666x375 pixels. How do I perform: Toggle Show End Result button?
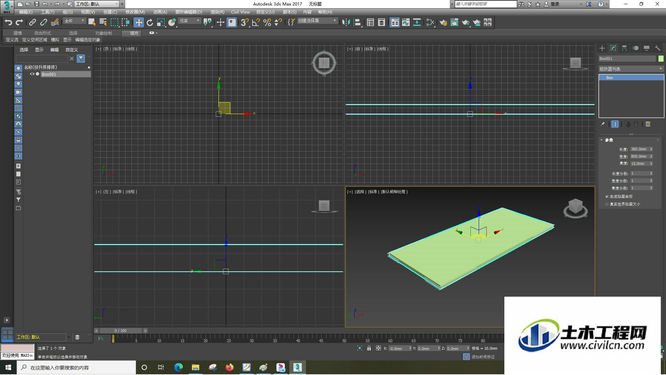tap(615, 124)
